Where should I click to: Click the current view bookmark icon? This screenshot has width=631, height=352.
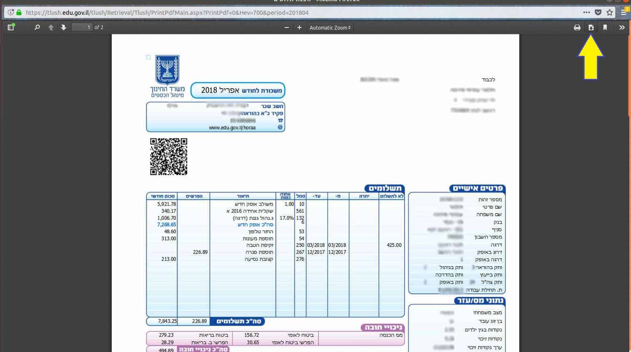click(605, 28)
